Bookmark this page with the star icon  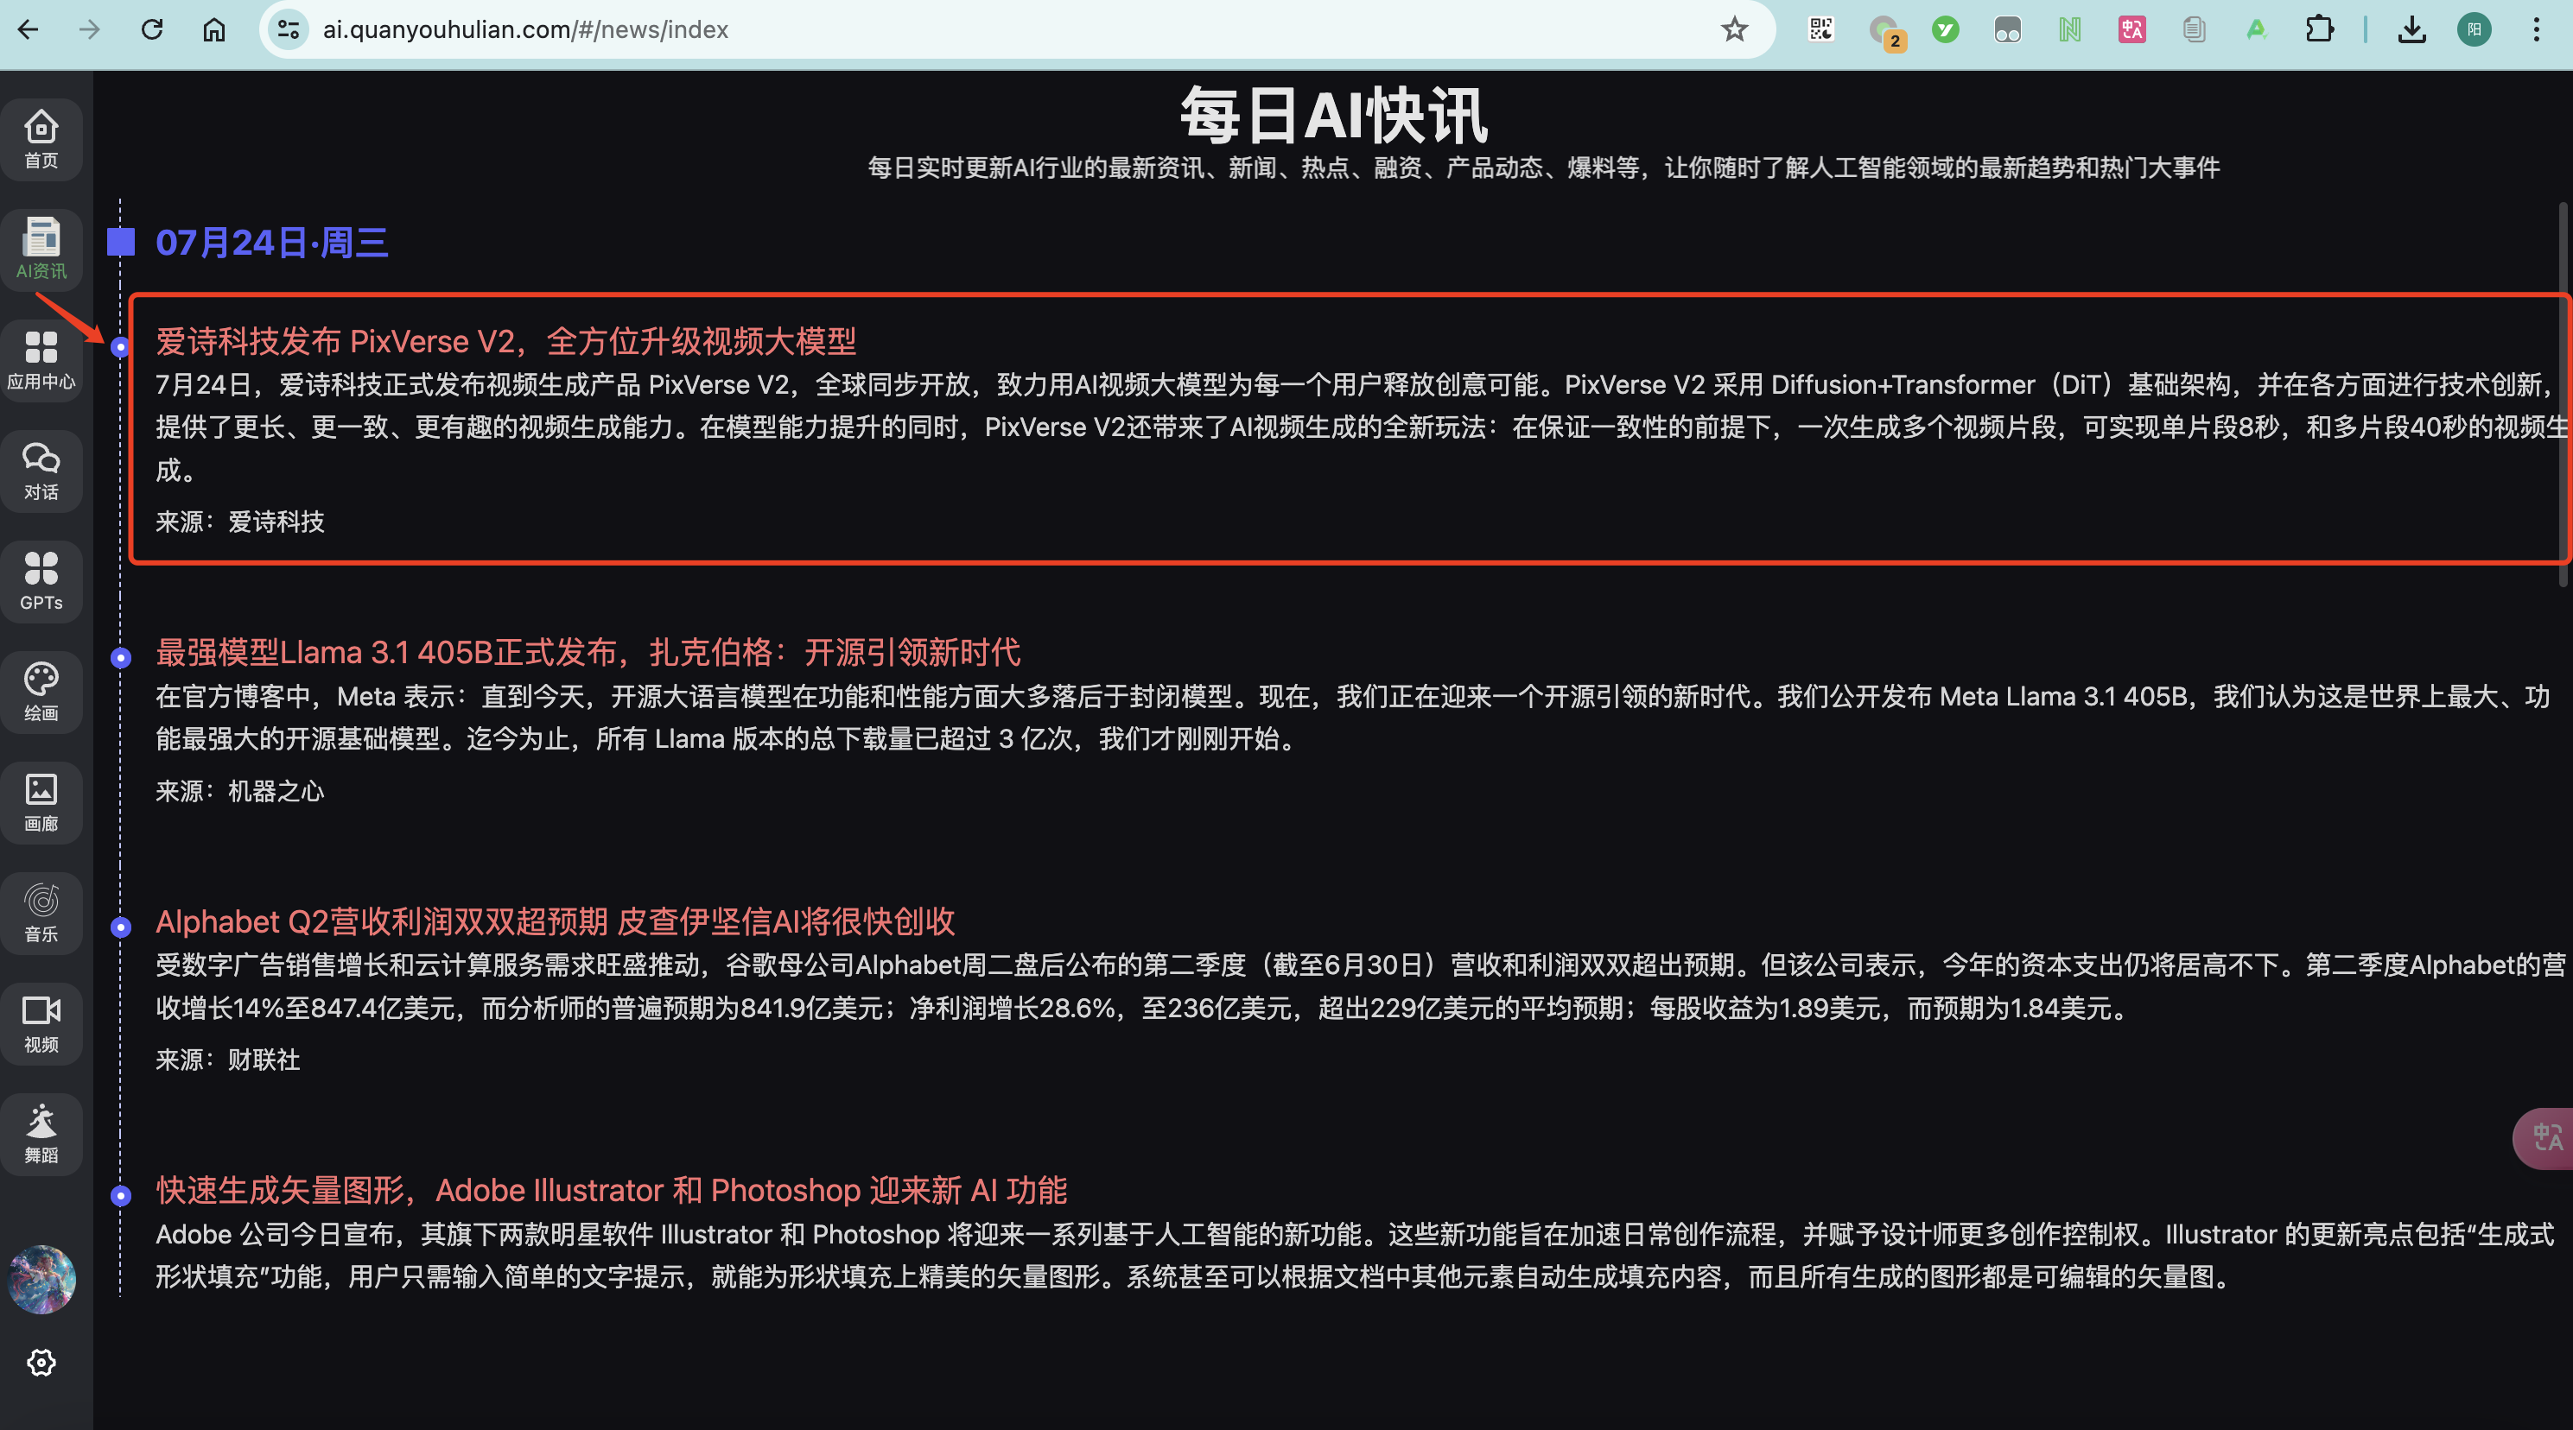pos(1734,29)
